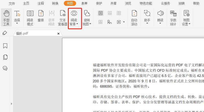Screen dimensions: 204x112
Task: Click the split view icon
Action: 119,22
